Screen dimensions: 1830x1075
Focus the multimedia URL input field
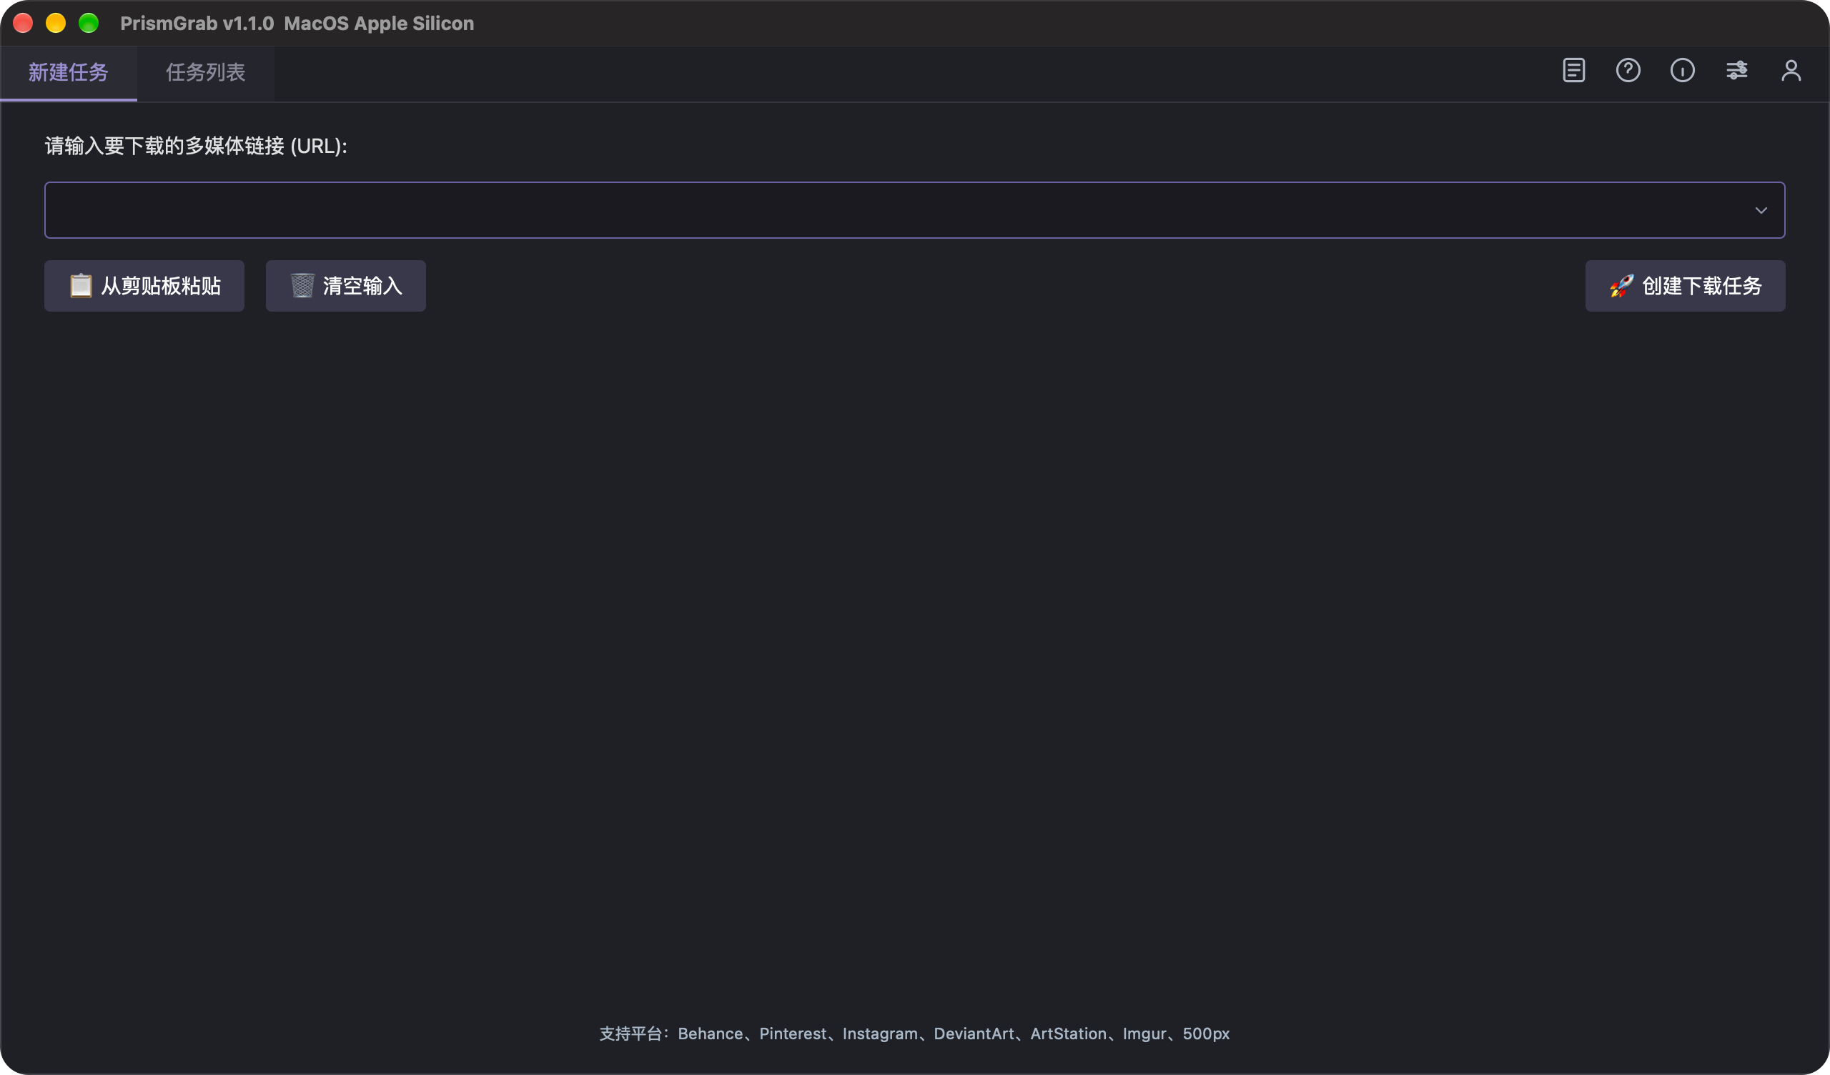point(914,210)
